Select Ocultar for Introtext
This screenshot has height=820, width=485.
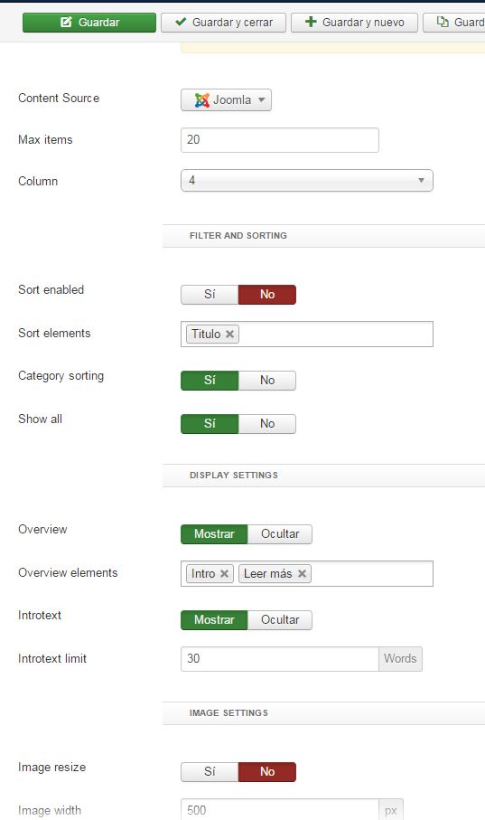coord(280,619)
